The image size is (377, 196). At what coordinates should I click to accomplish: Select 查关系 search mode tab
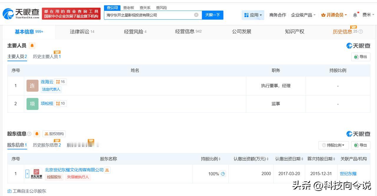click(145, 8)
